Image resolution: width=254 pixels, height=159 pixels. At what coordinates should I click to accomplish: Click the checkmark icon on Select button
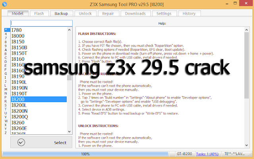point(21,142)
